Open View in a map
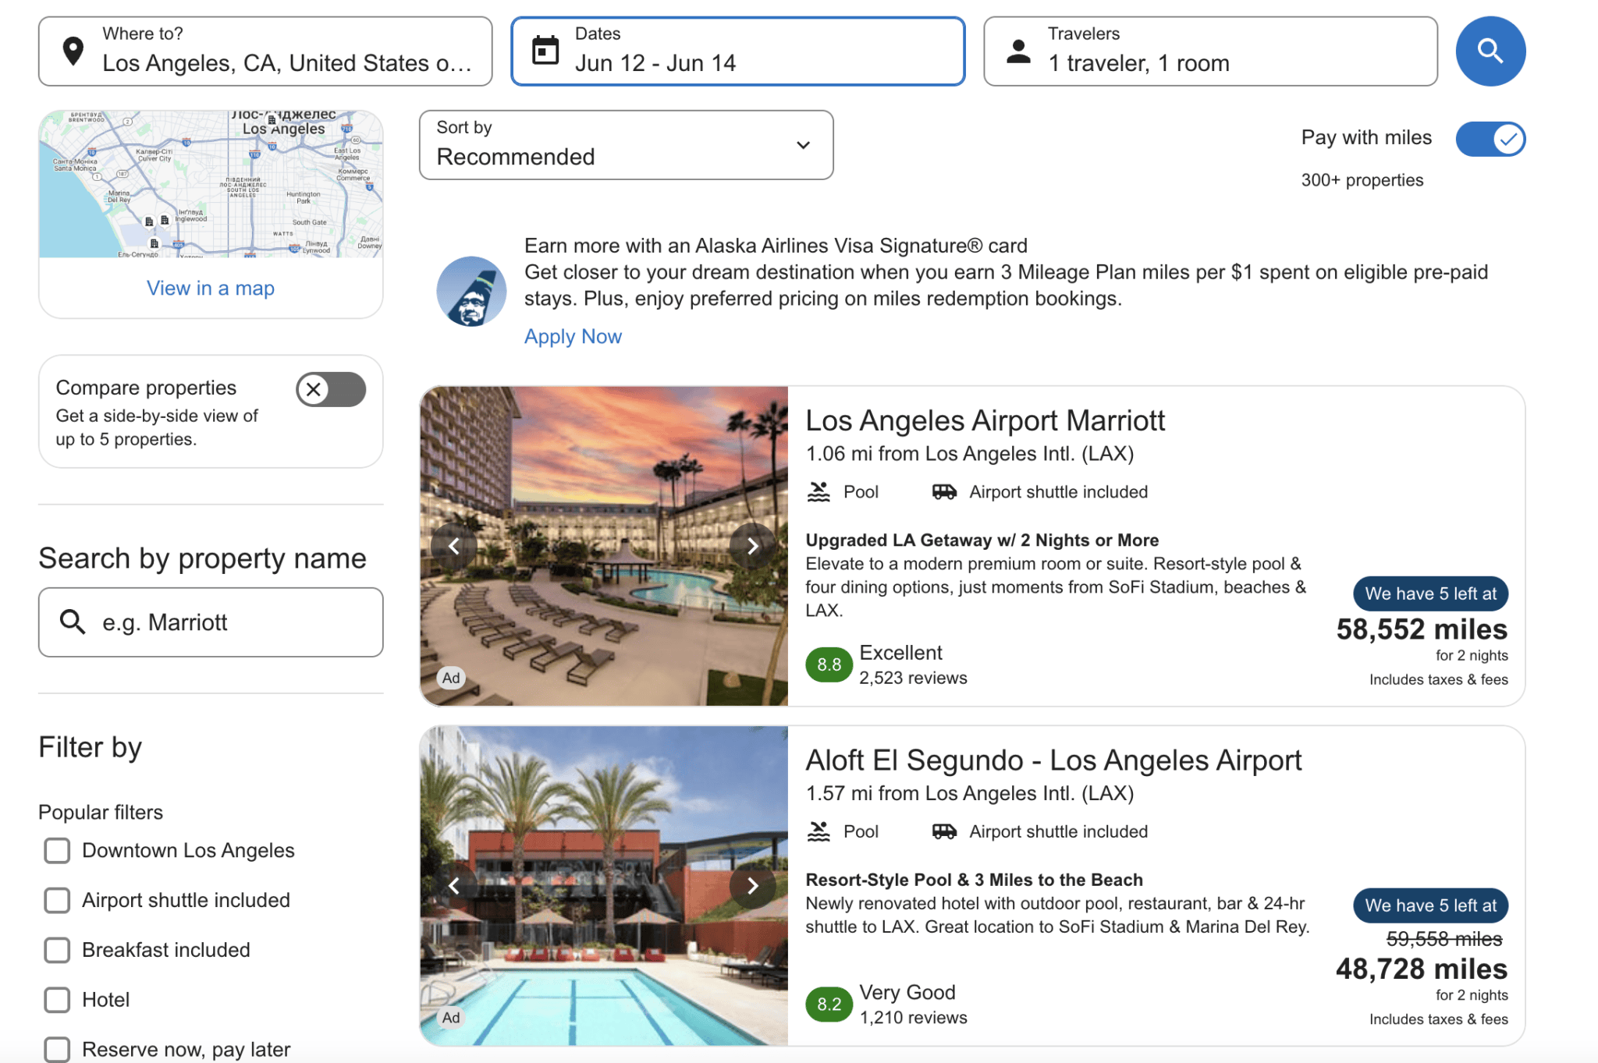The height and width of the screenshot is (1063, 1598). pos(210,288)
